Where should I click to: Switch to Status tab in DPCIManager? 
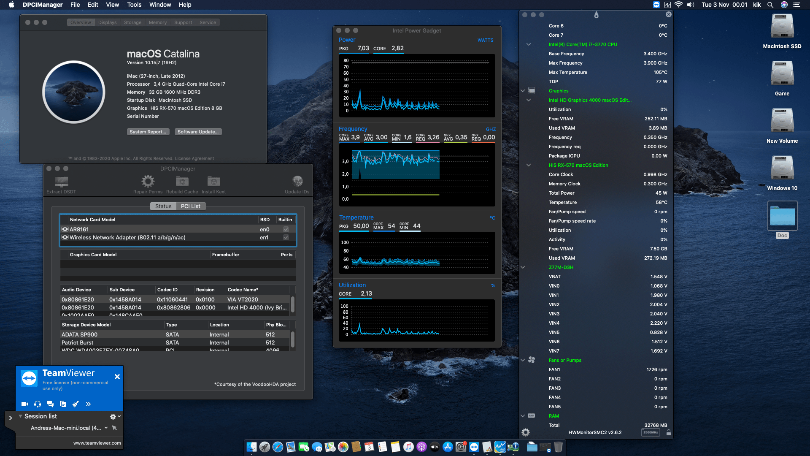coord(163,206)
